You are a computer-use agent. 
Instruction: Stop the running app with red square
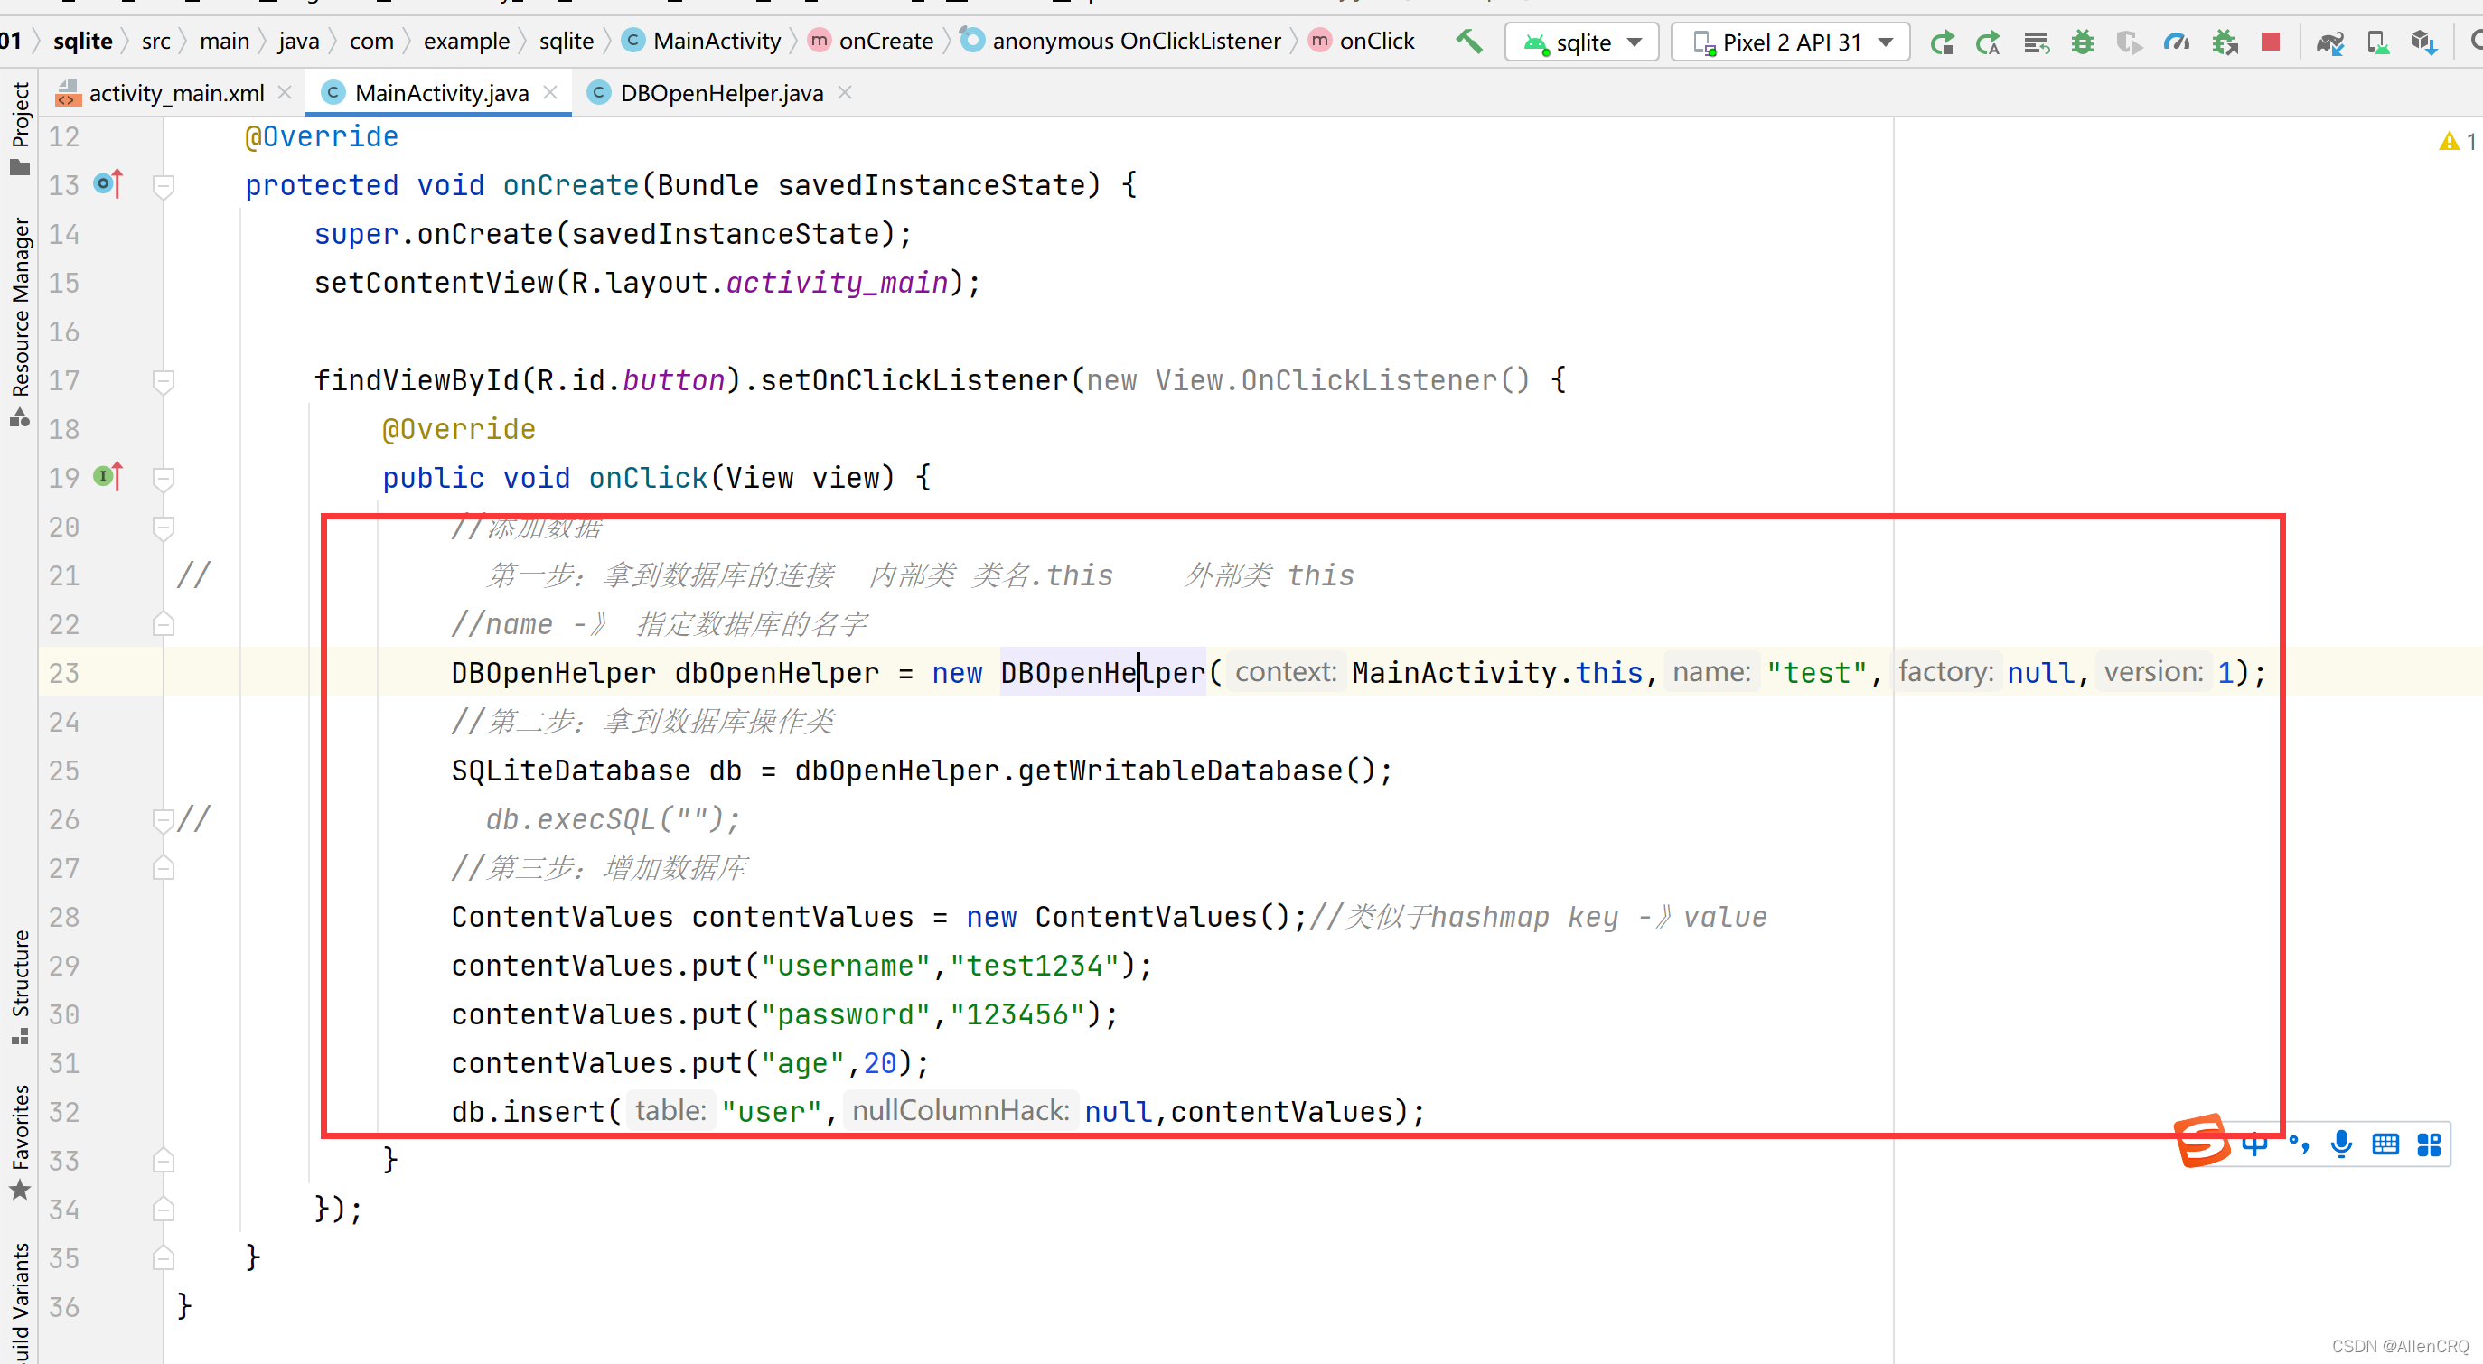coord(2270,42)
